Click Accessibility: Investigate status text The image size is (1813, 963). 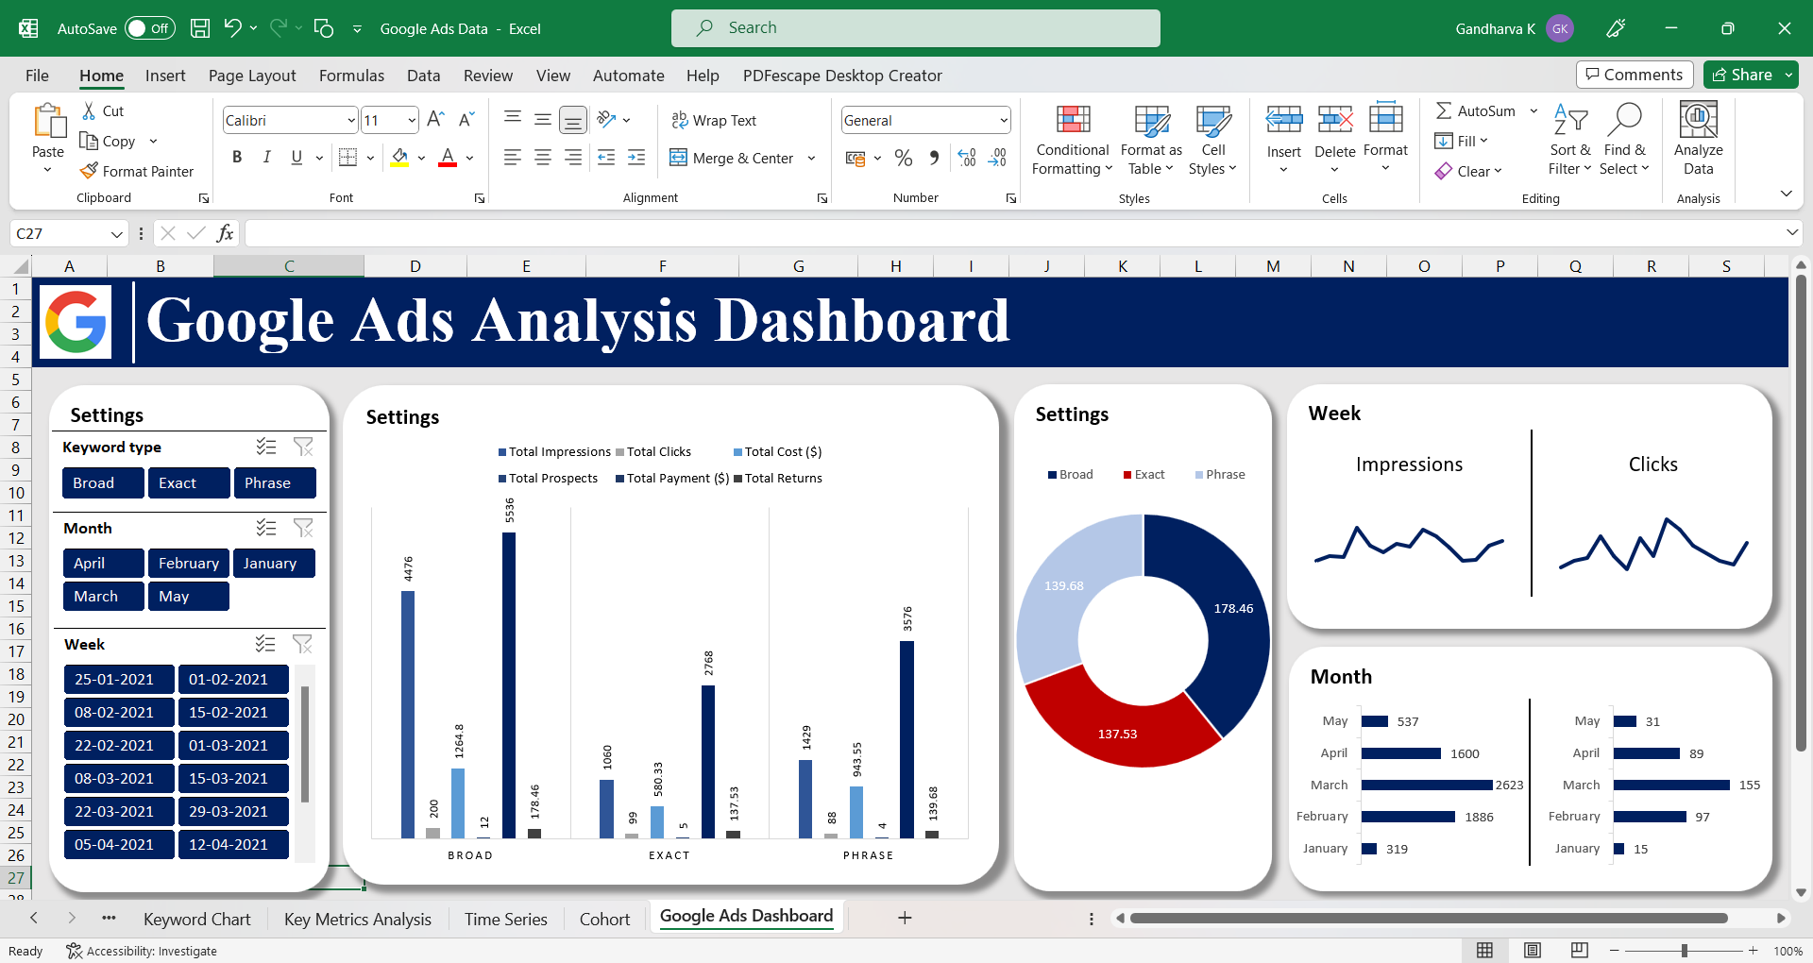point(142,951)
